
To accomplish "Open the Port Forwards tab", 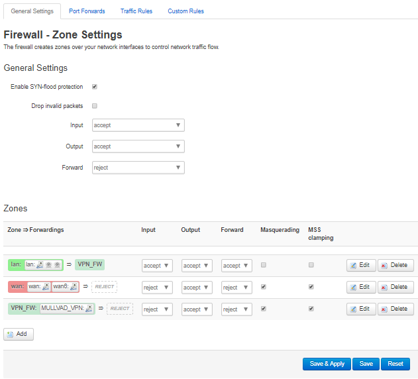I will pyautogui.click(x=87, y=11).
